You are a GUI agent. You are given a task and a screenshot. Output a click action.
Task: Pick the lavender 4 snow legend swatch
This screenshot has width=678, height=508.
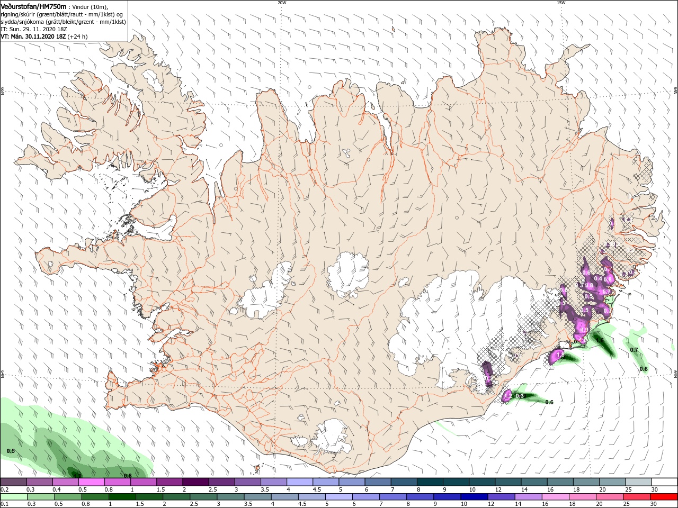tap(299, 482)
